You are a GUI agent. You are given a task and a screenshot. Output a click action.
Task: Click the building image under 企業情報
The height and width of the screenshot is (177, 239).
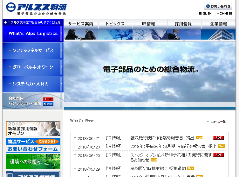click(218, 35)
